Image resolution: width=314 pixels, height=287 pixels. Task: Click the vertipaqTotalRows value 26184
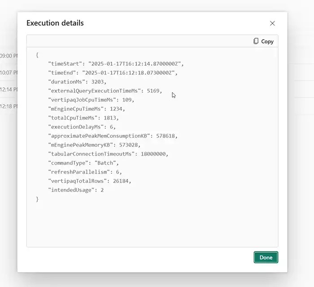[121, 181]
